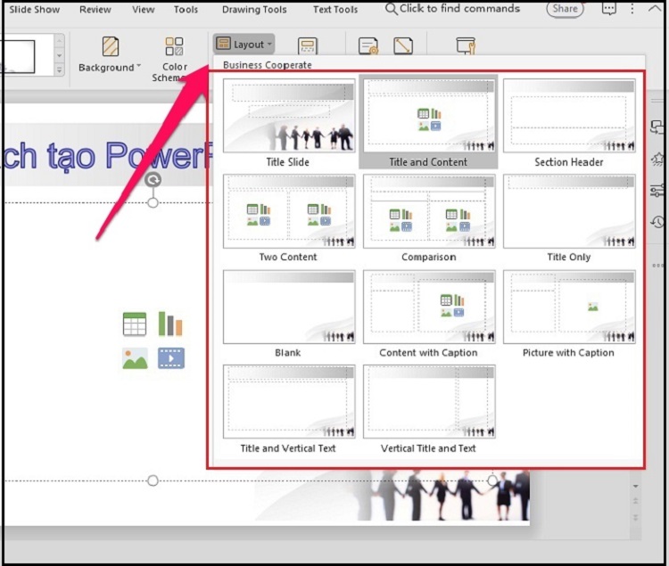This screenshot has height=566, width=669.
Task: Insert chart via slide placeholder icon
Action: (x=170, y=324)
